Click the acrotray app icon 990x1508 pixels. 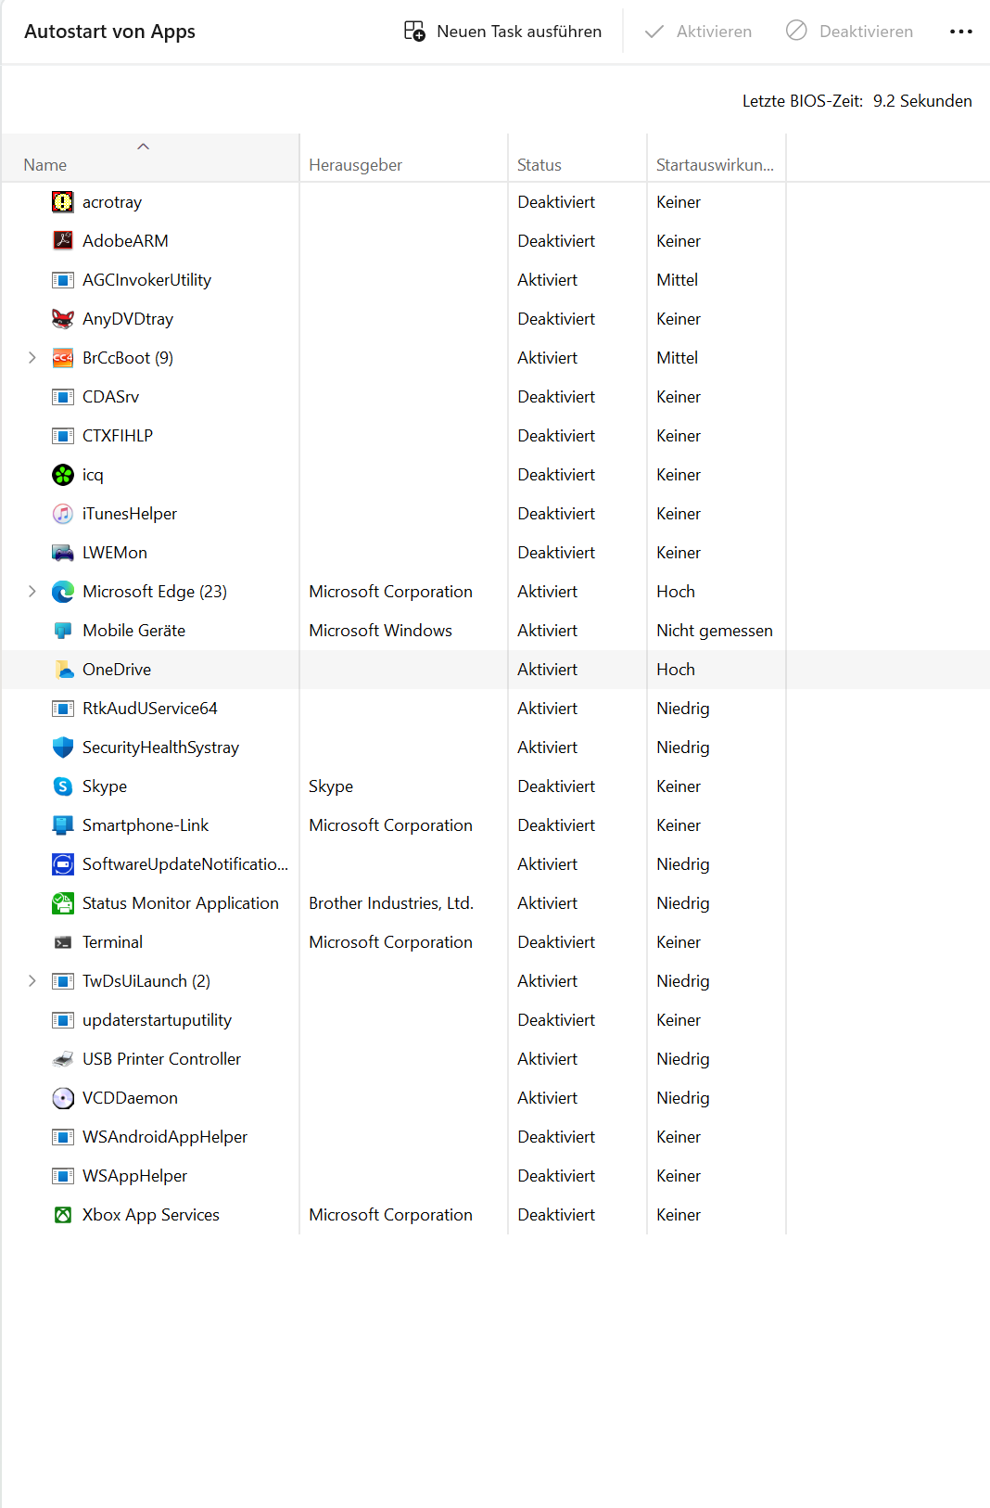coord(62,202)
